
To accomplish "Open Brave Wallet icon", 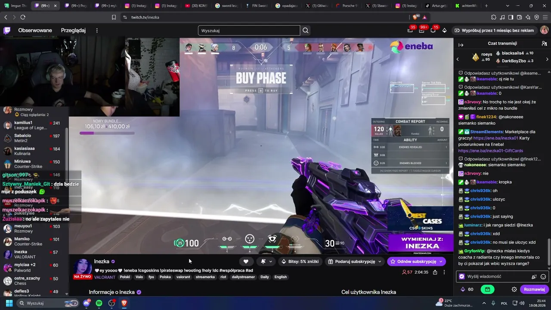I will pos(519,17).
